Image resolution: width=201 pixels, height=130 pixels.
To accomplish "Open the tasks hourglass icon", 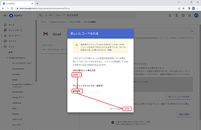I will [x=176, y=15].
